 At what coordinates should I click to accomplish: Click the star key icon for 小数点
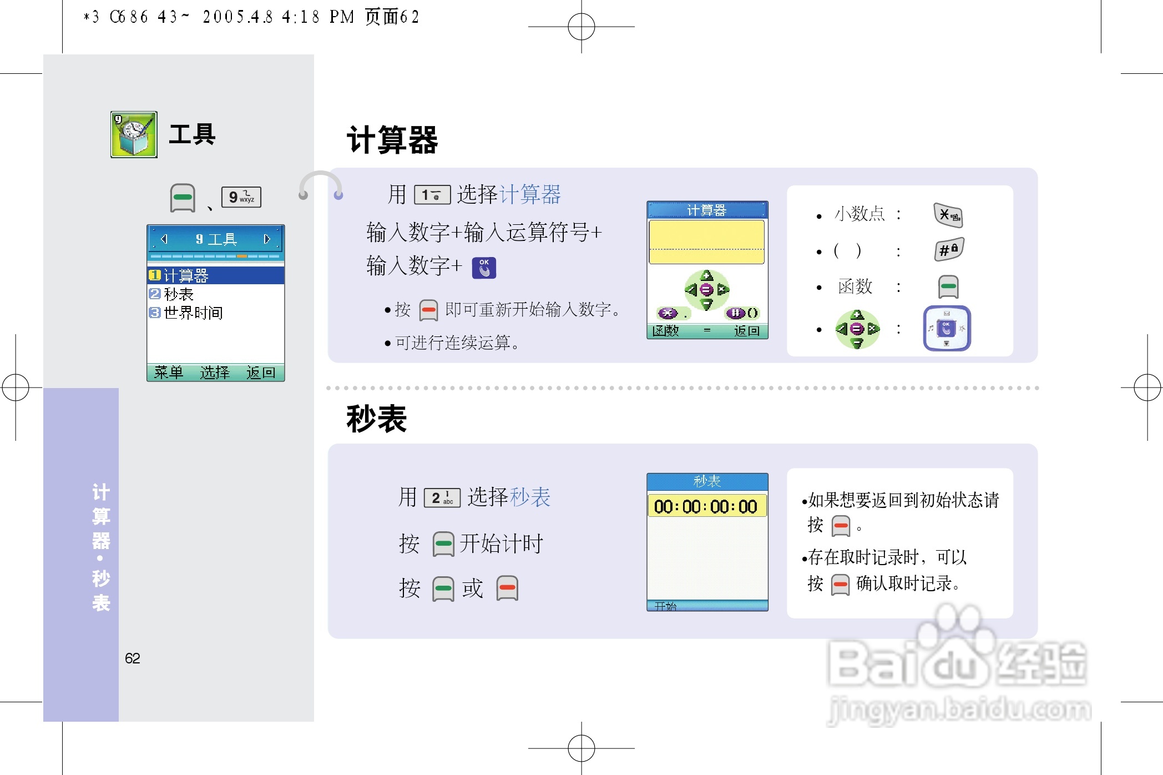click(x=948, y=215)
